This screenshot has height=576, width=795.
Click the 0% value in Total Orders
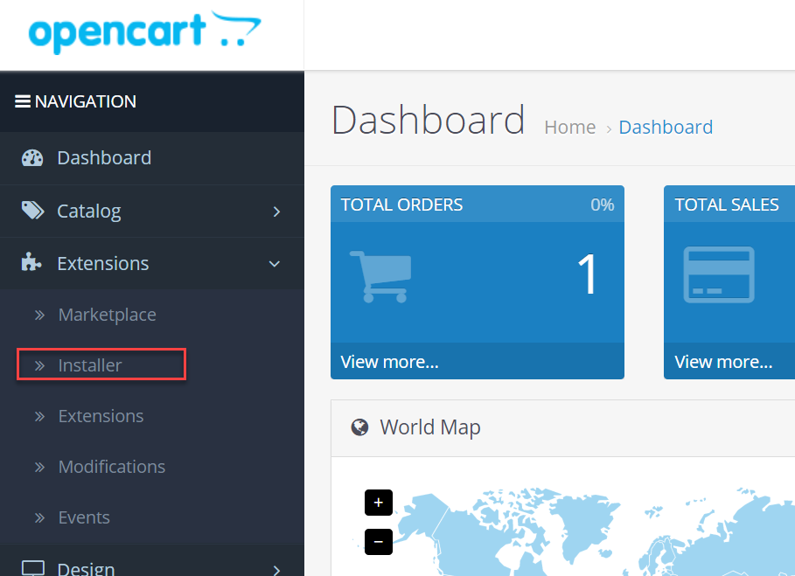pos(603,205)
